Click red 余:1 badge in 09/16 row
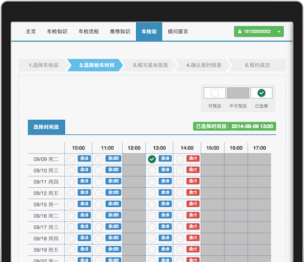The image size is (304, 262). [193, 215]
